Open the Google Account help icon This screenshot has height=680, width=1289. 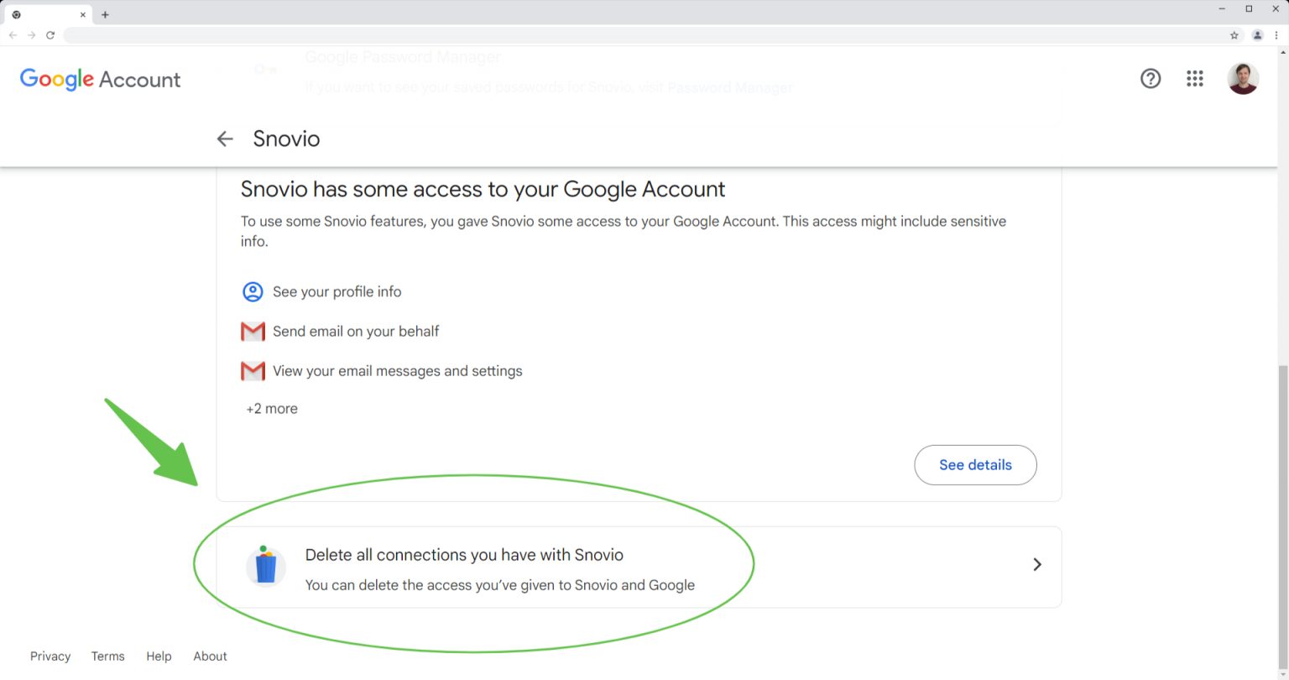tap(1151, 79)
